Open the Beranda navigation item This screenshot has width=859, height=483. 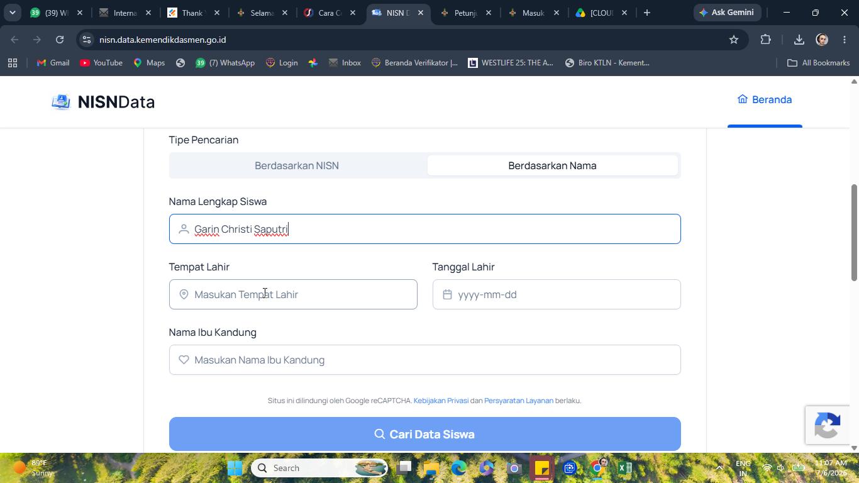tap(765, 99)
